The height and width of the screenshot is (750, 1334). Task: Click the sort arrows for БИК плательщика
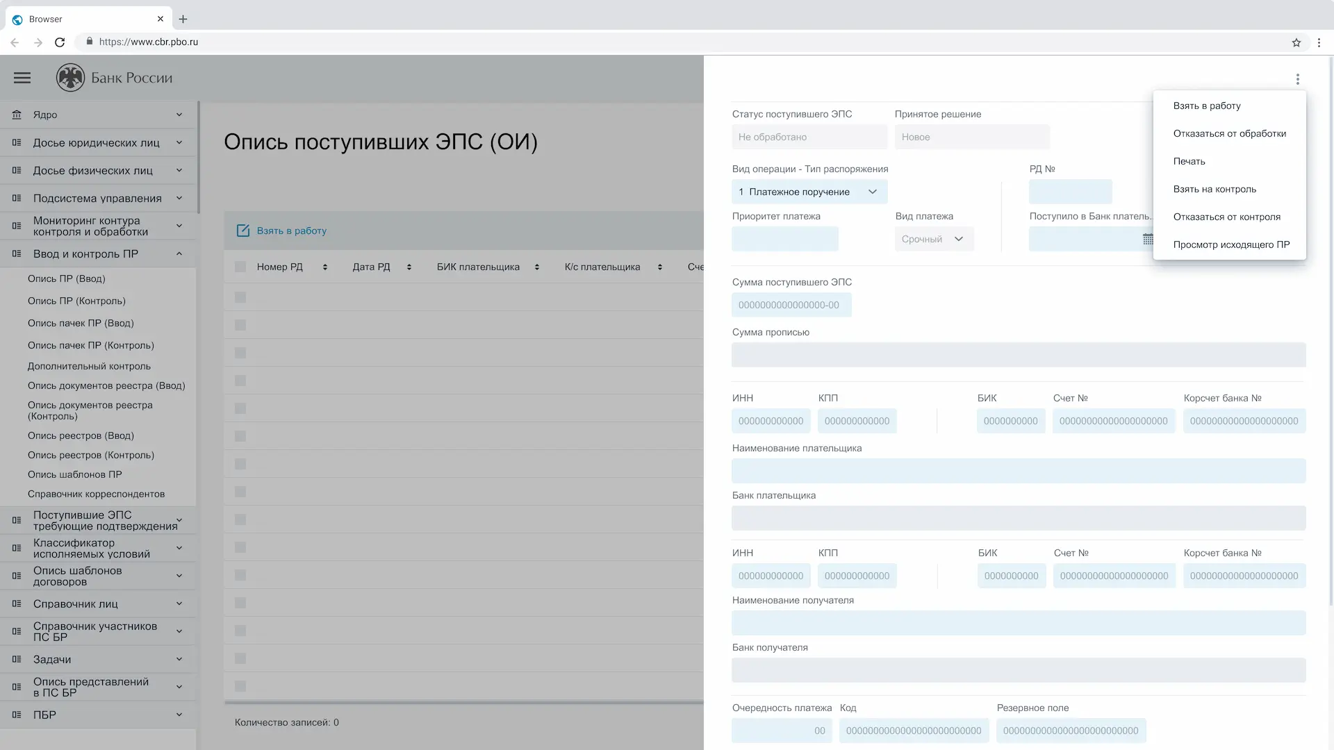click(x=536, y=267)
